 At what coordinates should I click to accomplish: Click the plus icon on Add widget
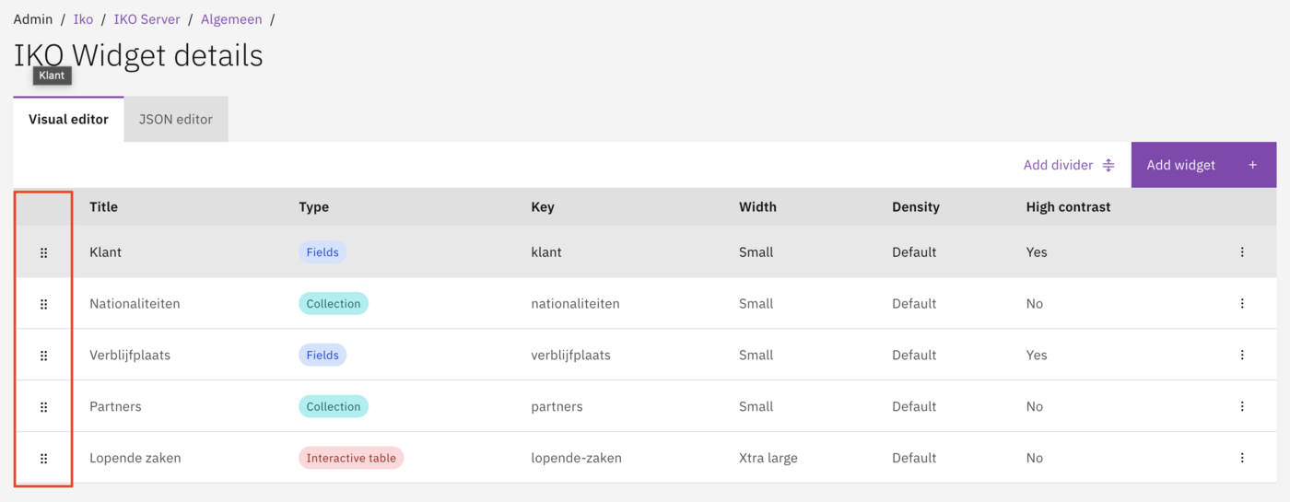[1252, 165]
